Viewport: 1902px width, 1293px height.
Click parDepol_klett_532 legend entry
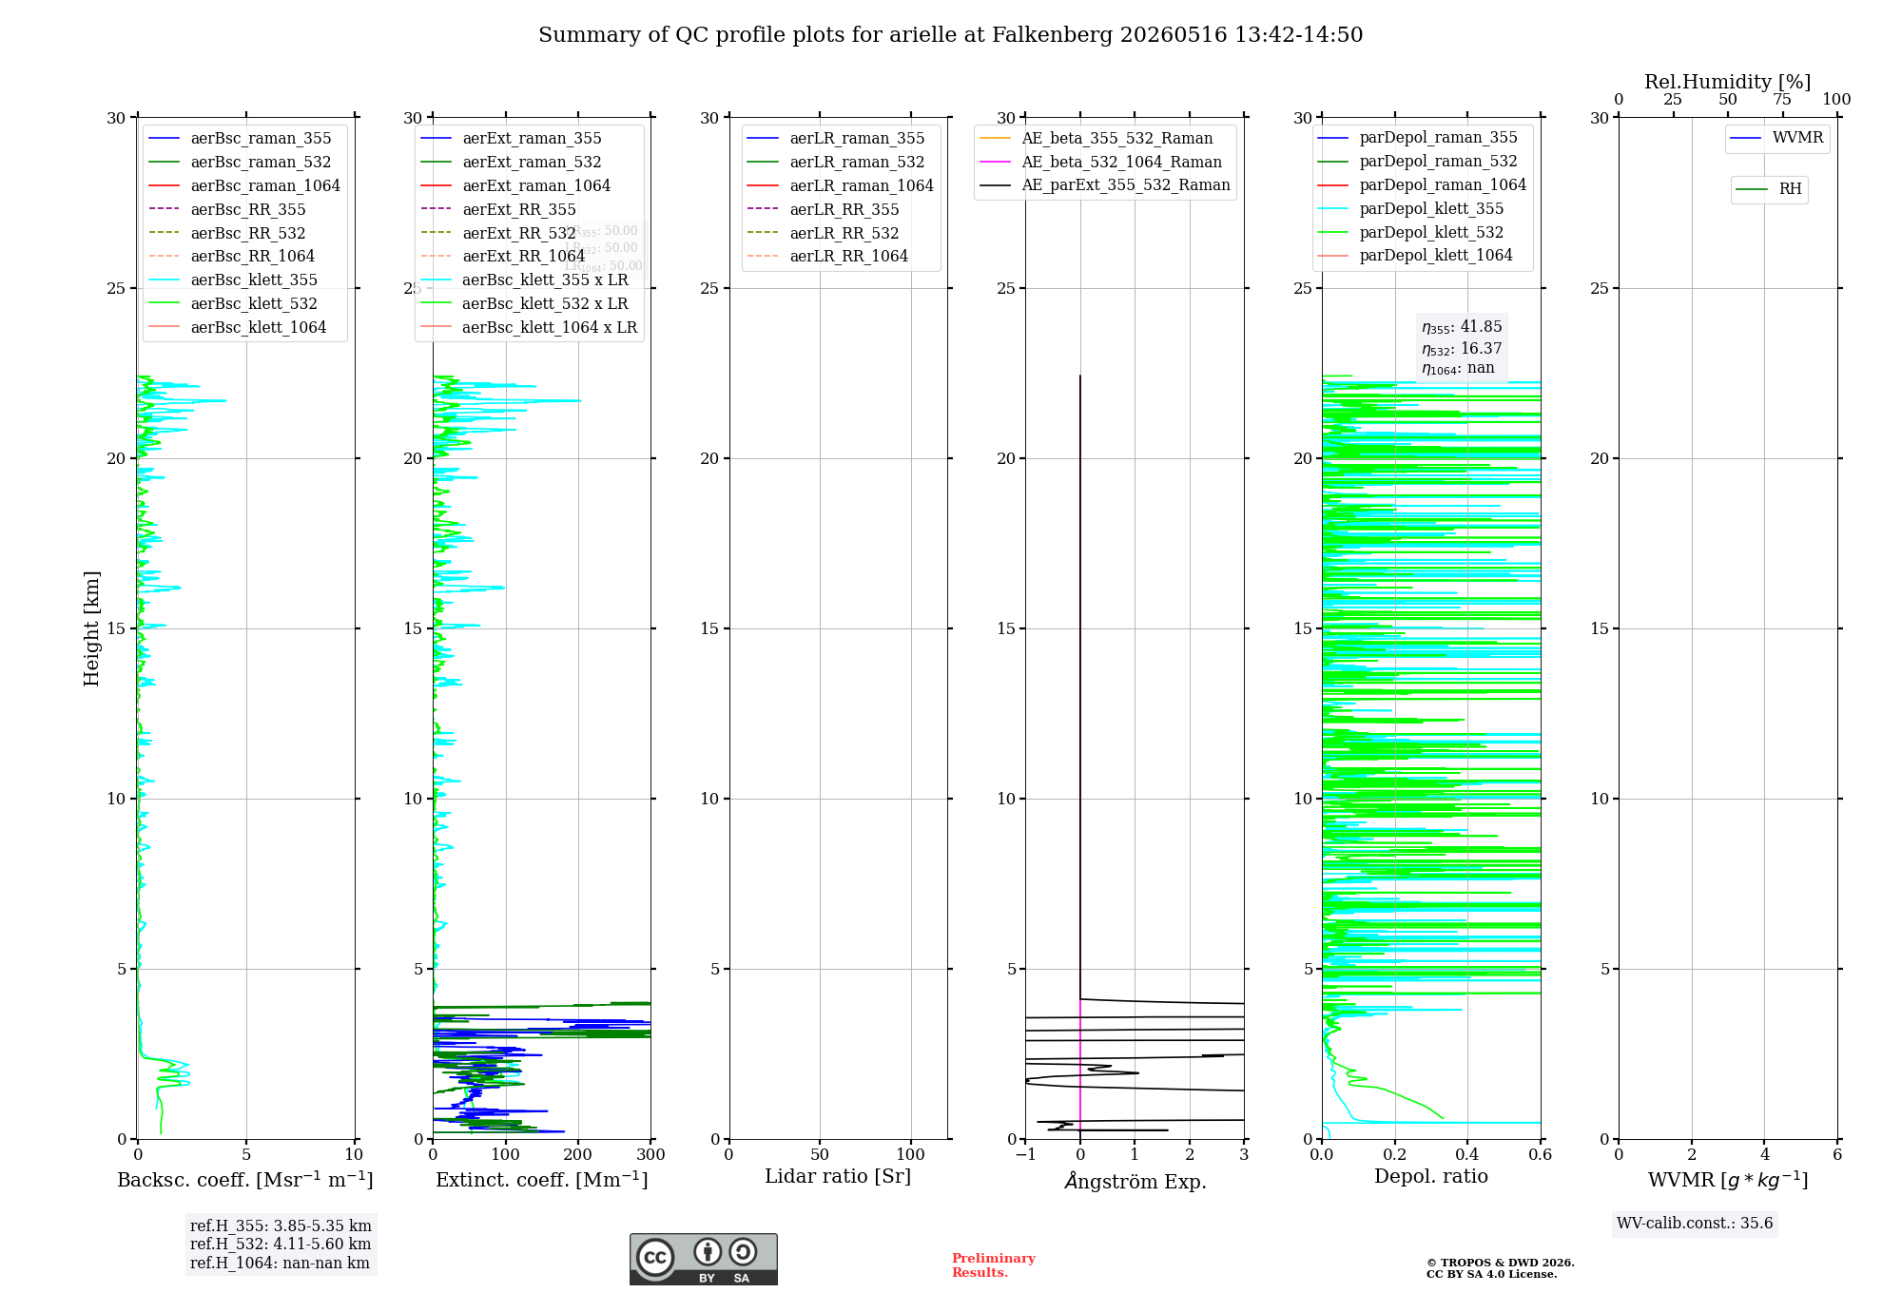pyautogui.click(x=1410, y=232)
